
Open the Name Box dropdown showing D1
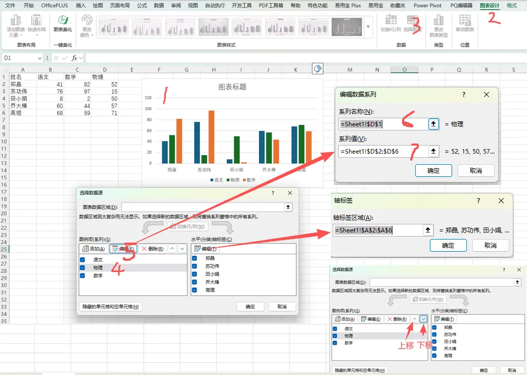tap(39, 58)
